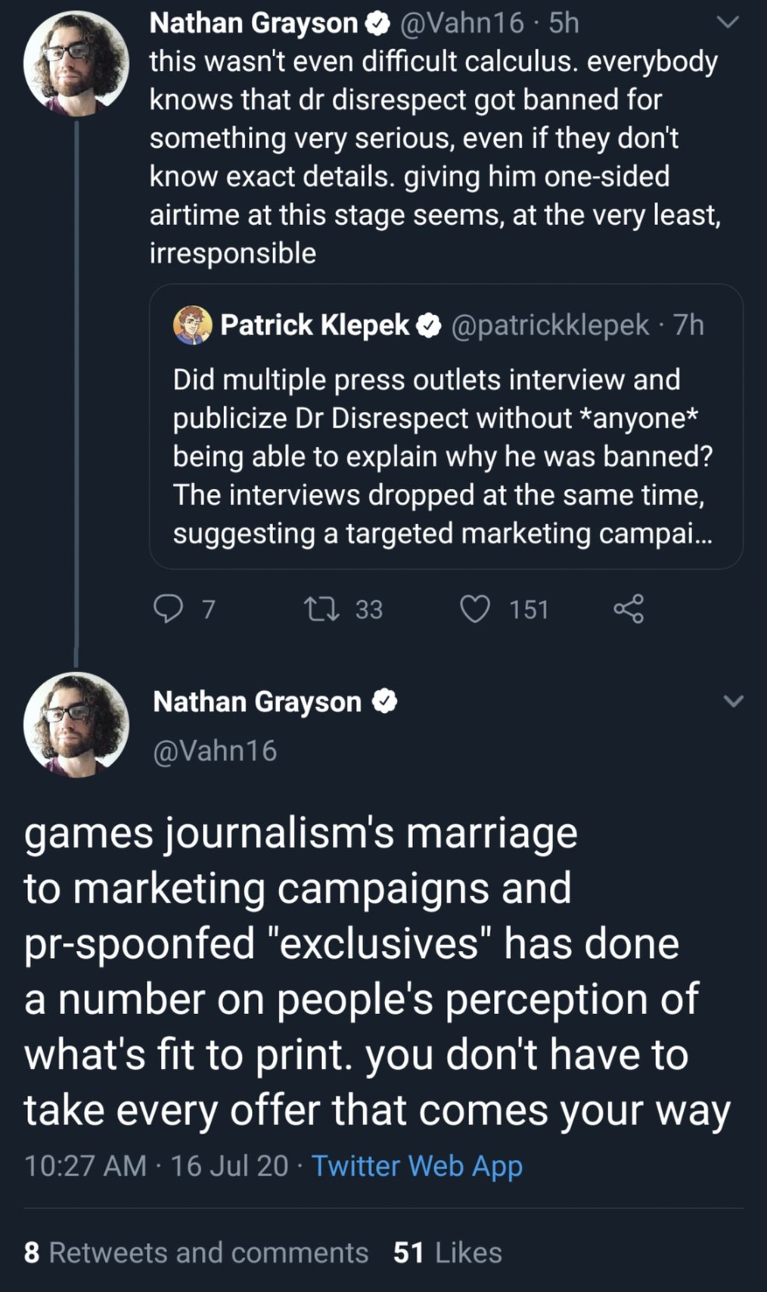The width and height of the screenshot is (767, 1292).
Task: Open the @patrickklepek handle in quoted tweet
Action: click(x=550, y=325)
